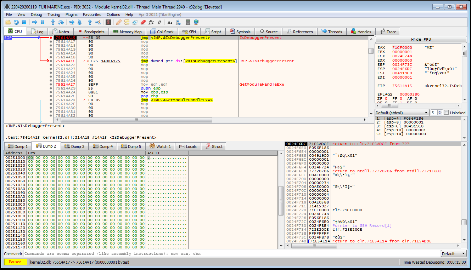Click the Patches bandage icon
Image resolution: width=471 pixels, height=270 pixels.
(119, 22)
